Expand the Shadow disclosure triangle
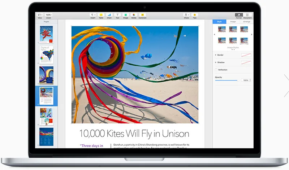 pos(216,62)
